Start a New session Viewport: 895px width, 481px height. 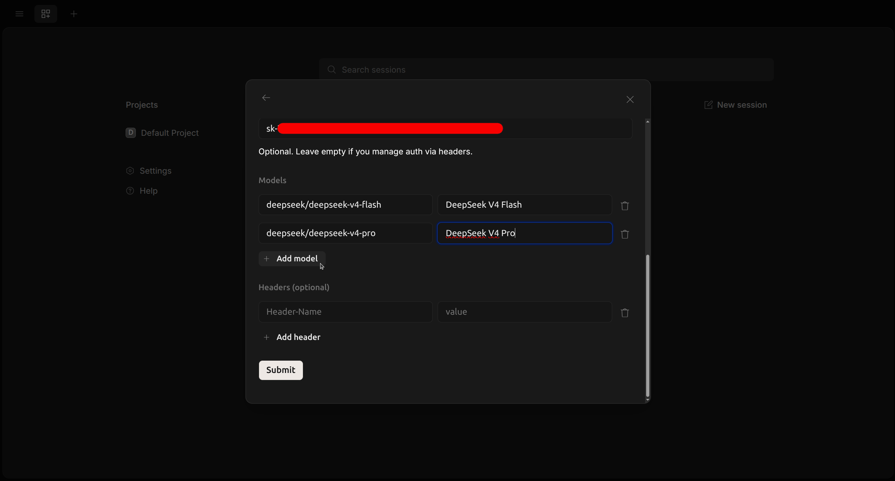click(x=735, y=105)
